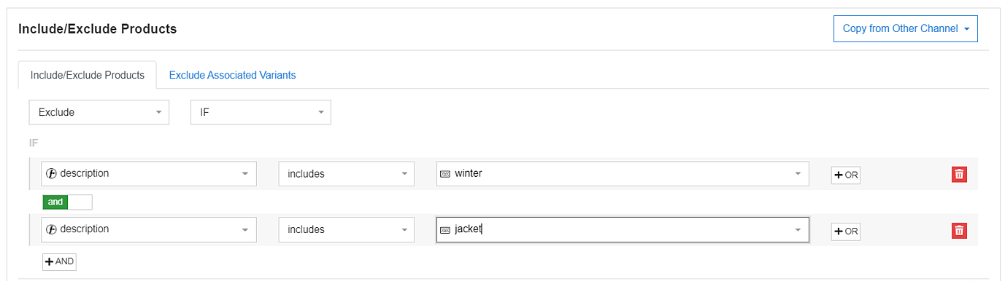The width and height of the screenshot is (1005, 281).
Task: Expand second row includes operator dropdown
Action: click(x=347, y=229)
